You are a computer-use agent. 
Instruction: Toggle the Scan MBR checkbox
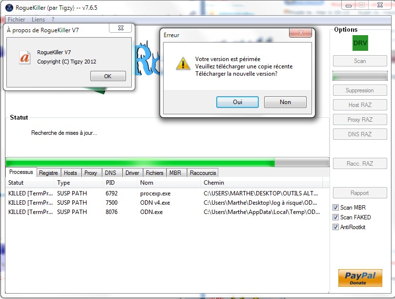335,208
